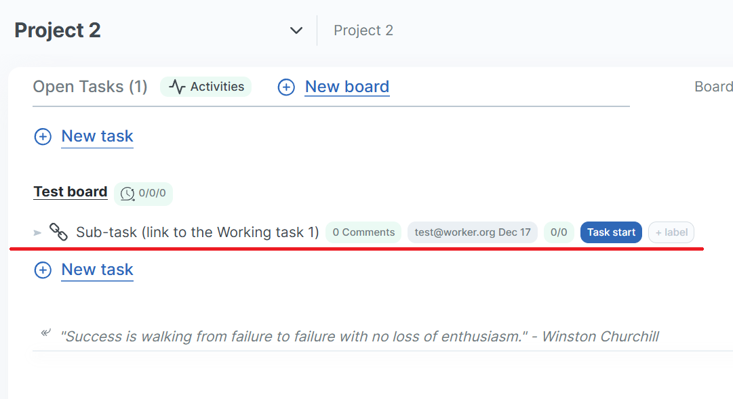Add a label with the + label tag
Image resolution: width=733 pixels, height=399 pixels.
click(x=671, y=232)
